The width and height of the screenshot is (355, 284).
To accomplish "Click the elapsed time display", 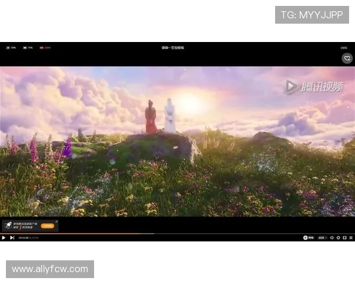I will point(24,238).
